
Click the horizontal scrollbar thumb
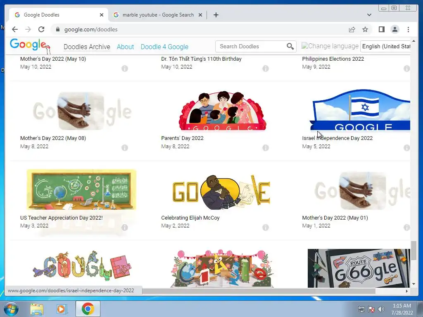259,291
